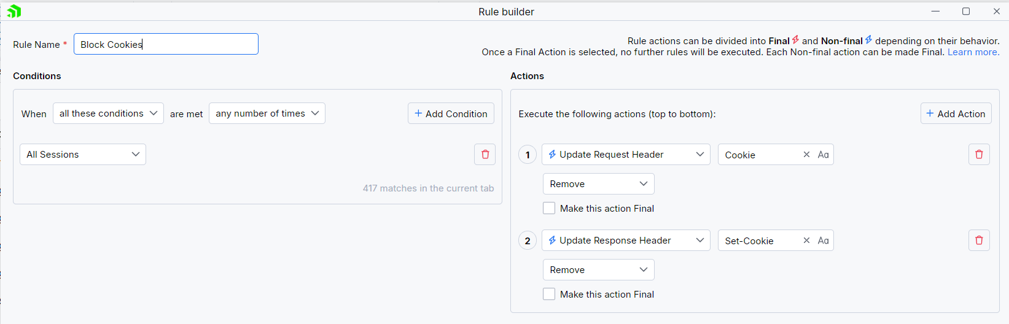
Task: Open the 'all these conditions' dropdown
Action: click(108, 114)
